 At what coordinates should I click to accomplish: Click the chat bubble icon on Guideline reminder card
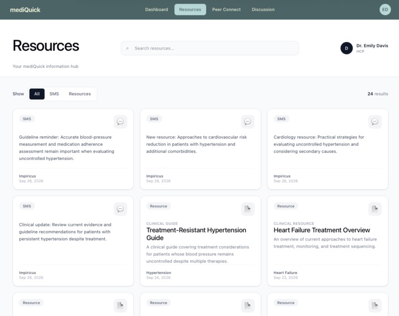pos(120,122)
